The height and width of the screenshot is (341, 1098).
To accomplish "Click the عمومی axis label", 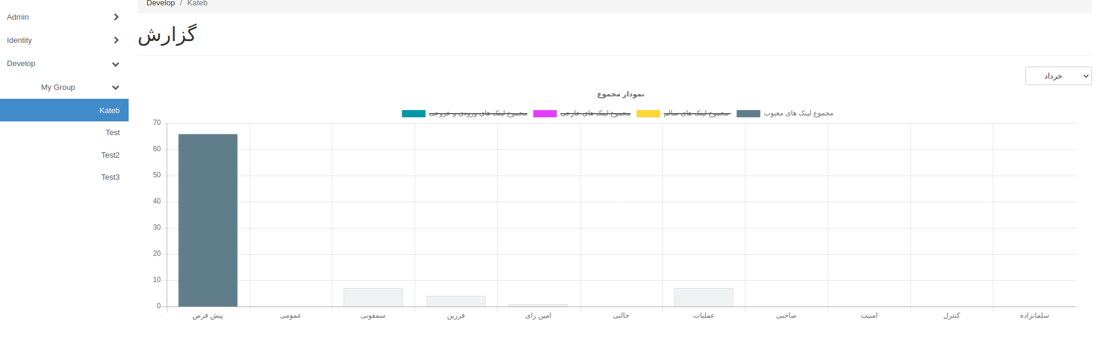I will (291, 316).
